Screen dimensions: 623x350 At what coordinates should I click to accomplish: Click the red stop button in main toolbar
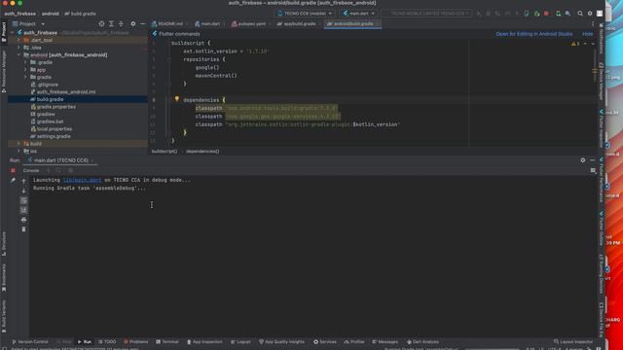click(546, 14)
